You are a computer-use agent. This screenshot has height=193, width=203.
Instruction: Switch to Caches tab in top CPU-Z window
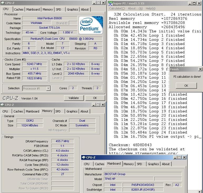pyautogui.click(x=19, y=9)
